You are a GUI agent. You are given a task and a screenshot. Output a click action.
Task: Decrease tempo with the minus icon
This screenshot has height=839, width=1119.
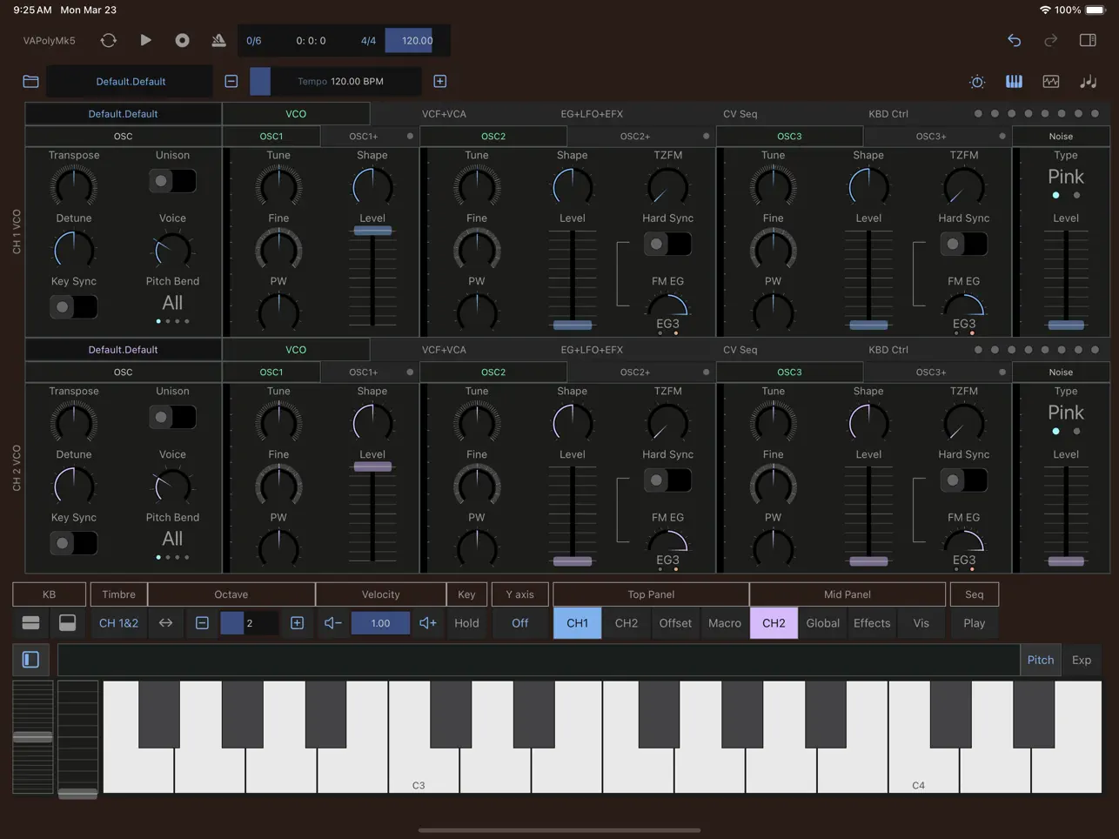click(231, 81)
